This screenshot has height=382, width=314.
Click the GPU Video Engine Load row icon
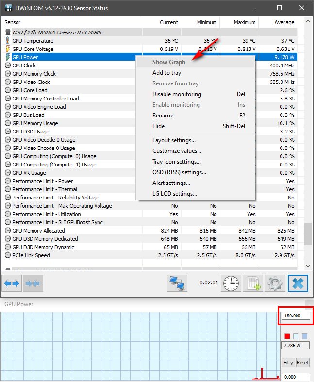(x=8, y=107)
